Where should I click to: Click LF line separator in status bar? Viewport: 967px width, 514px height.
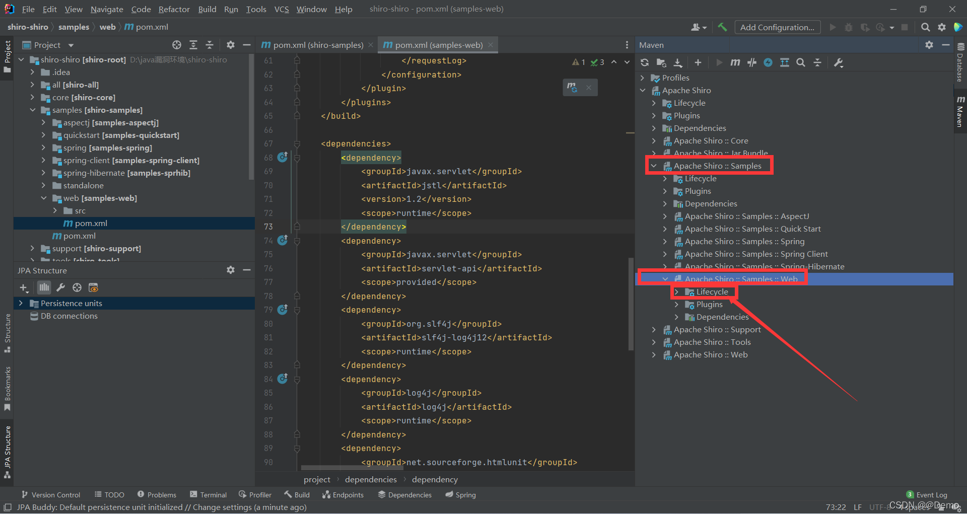coord(857,507)
